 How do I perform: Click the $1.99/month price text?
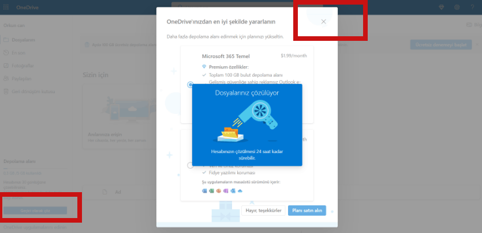tap(294, 56)
